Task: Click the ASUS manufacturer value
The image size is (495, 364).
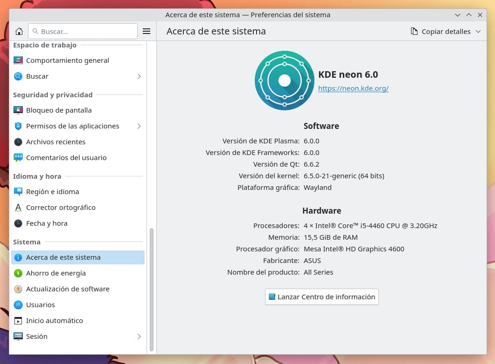Action: click(x=312, y=260)
